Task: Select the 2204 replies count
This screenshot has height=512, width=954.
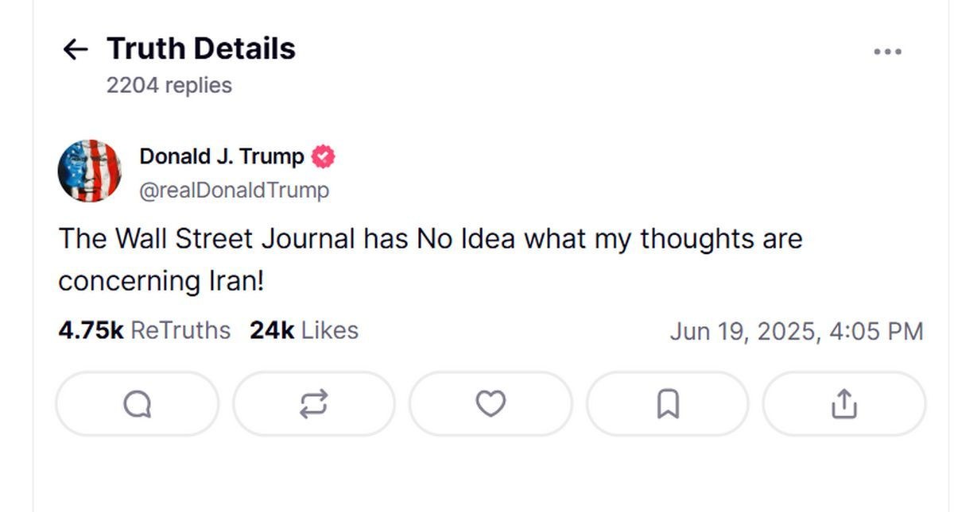Action: tap(169, 85)
